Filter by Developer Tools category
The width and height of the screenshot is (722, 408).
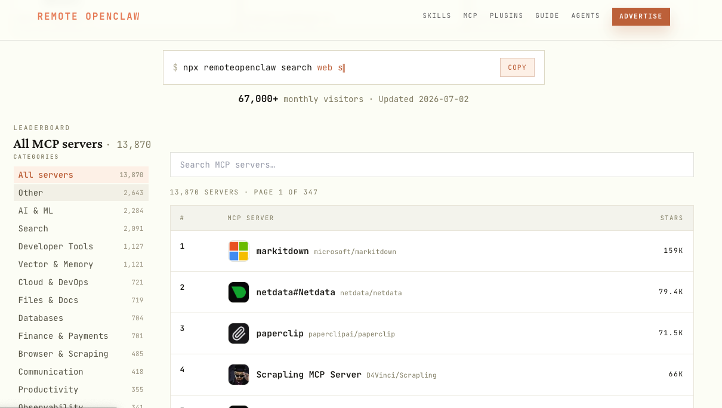[81, 246]
